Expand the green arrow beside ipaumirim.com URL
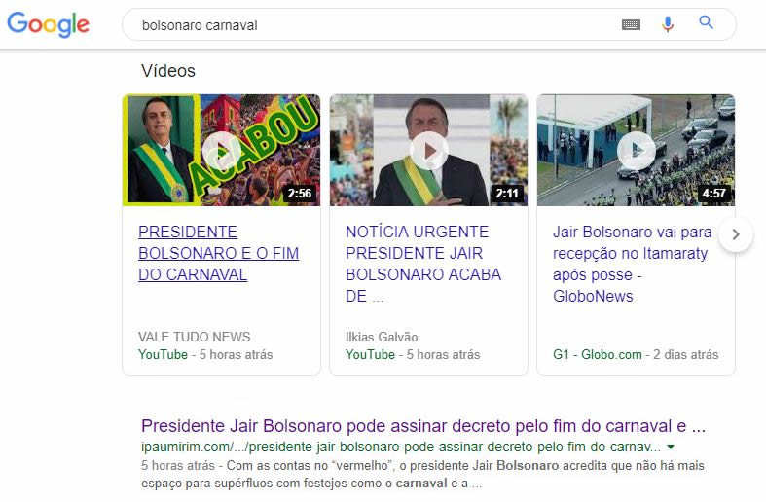This screenshot has width=766, height=502. tap(671, 447)
